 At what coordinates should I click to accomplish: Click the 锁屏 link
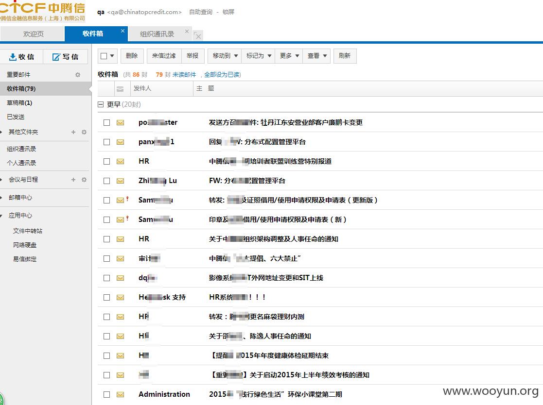click(228, 12)
